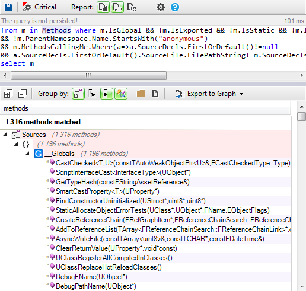Open the blue help question mark

click(175, 7)
